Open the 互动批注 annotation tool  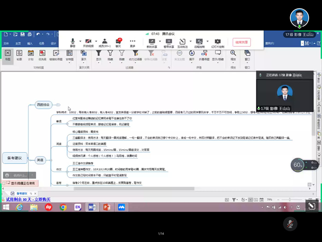point(182,41)
